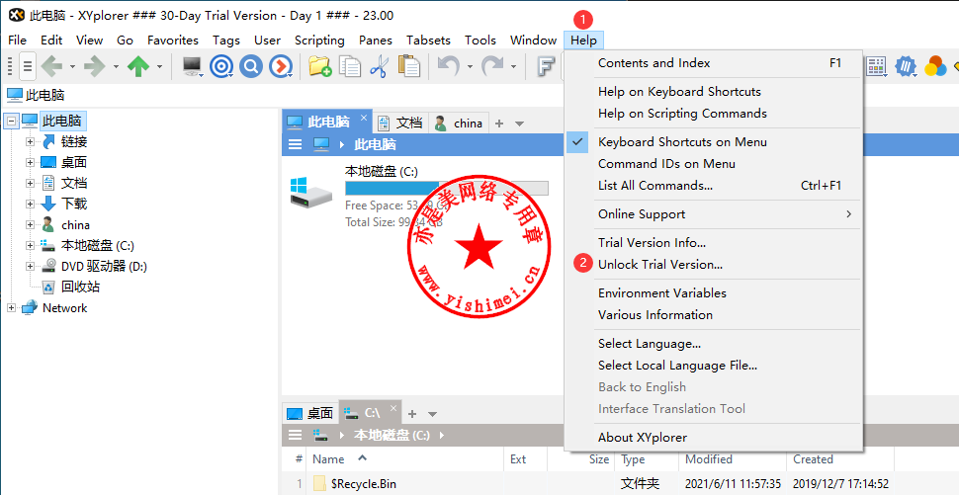Expand the 本地磁盘 (C:) tree node
This screenshot has height=495, width=959.
click(30, 246)
